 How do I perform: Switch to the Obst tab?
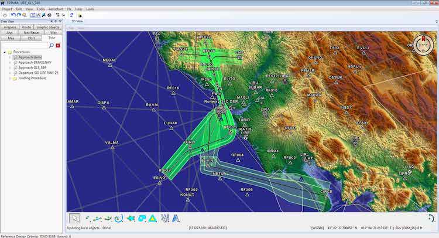[x=32, y=38]
